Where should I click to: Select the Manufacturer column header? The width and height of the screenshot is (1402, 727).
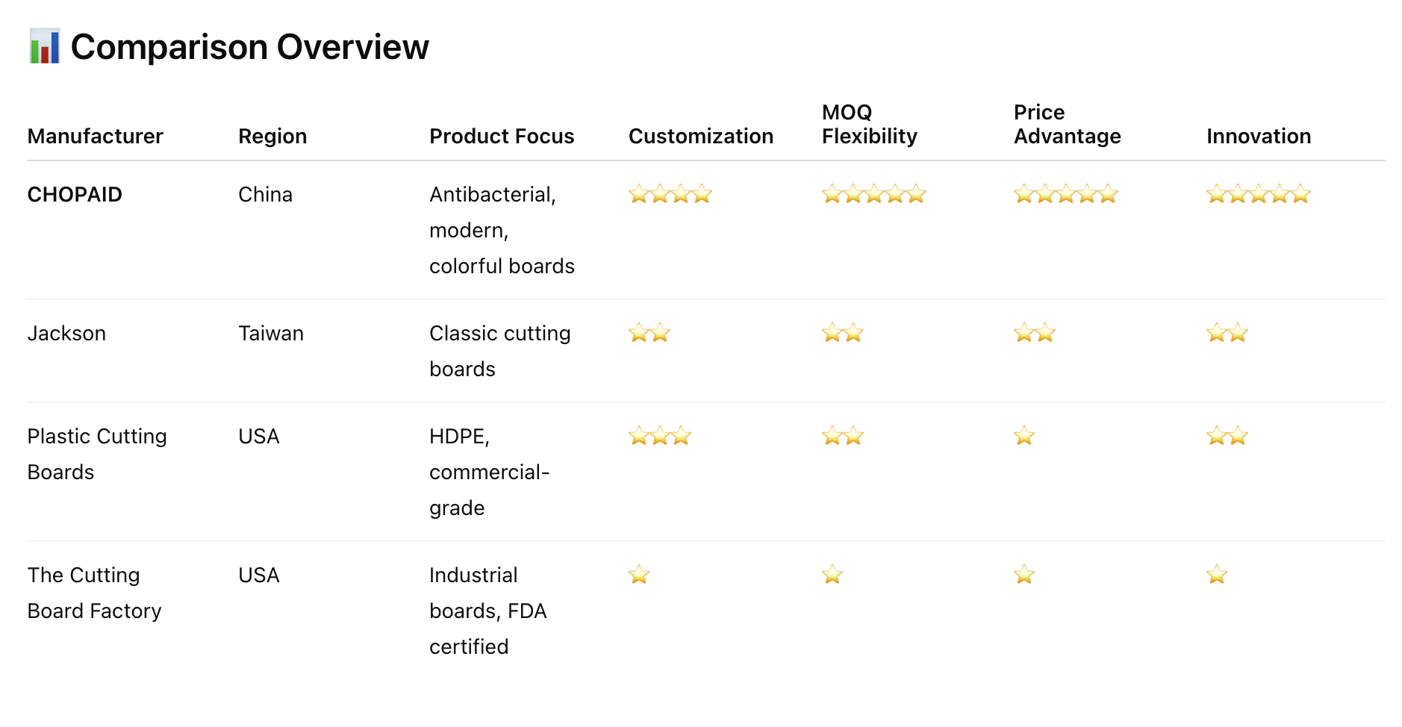(x=96, y=136)
